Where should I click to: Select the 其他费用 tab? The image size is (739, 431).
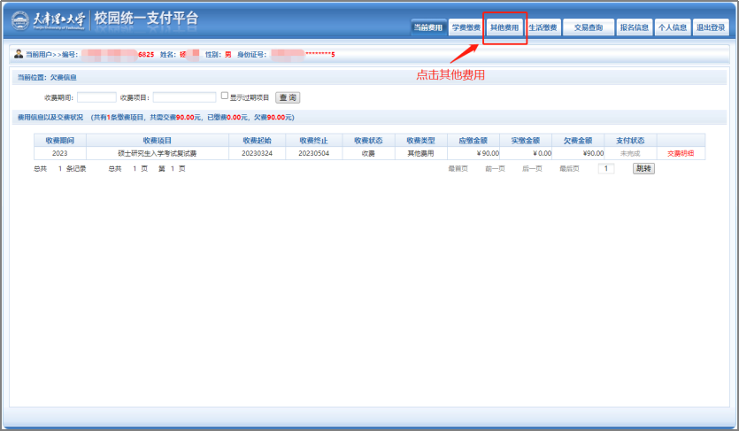(x=504, y=27)
